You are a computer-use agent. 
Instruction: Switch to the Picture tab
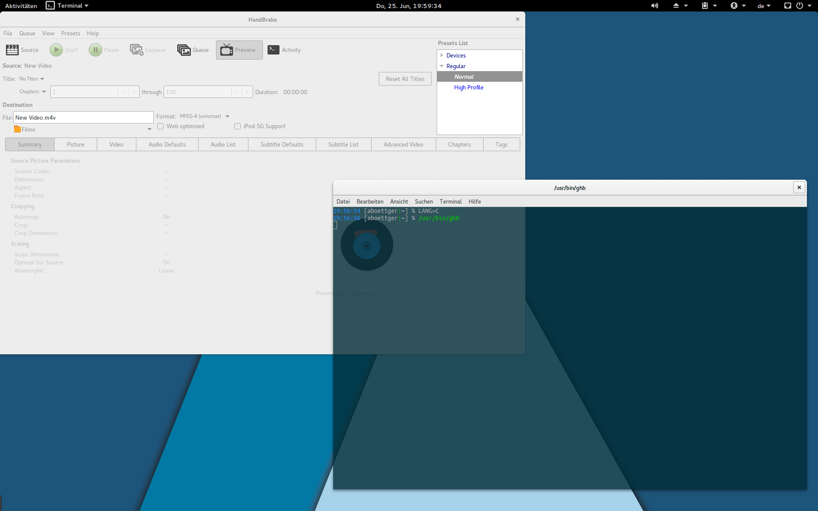(75, 144)
